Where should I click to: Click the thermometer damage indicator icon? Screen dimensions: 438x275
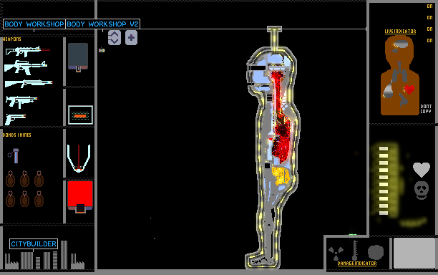tap(355, 250)
